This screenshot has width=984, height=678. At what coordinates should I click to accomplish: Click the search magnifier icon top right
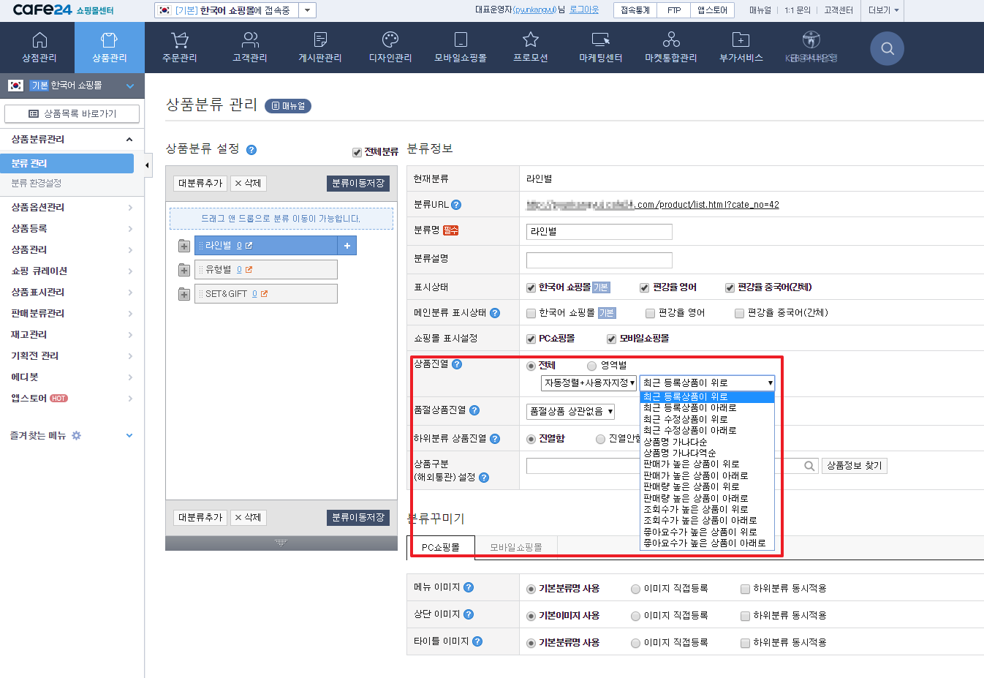tap(886, 48)
